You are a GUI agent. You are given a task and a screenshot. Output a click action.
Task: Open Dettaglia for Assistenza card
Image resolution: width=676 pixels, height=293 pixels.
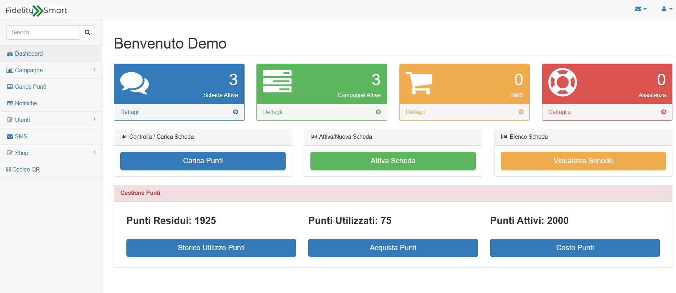[559, 112]
